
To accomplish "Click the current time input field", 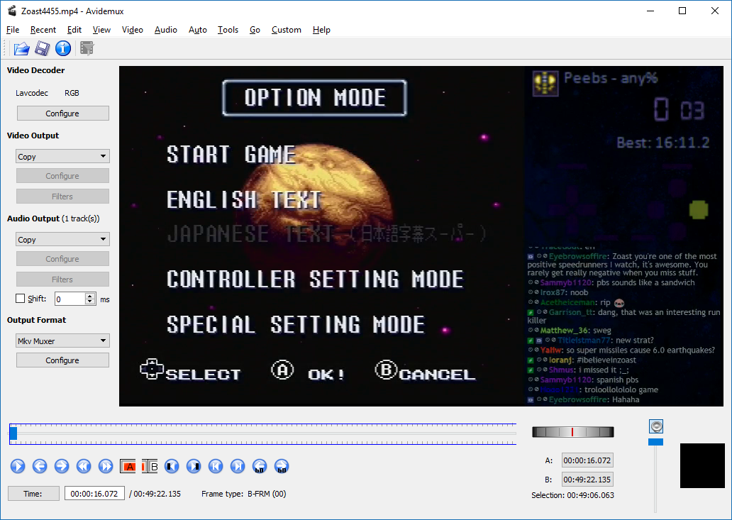I will (x=94, y=493).
